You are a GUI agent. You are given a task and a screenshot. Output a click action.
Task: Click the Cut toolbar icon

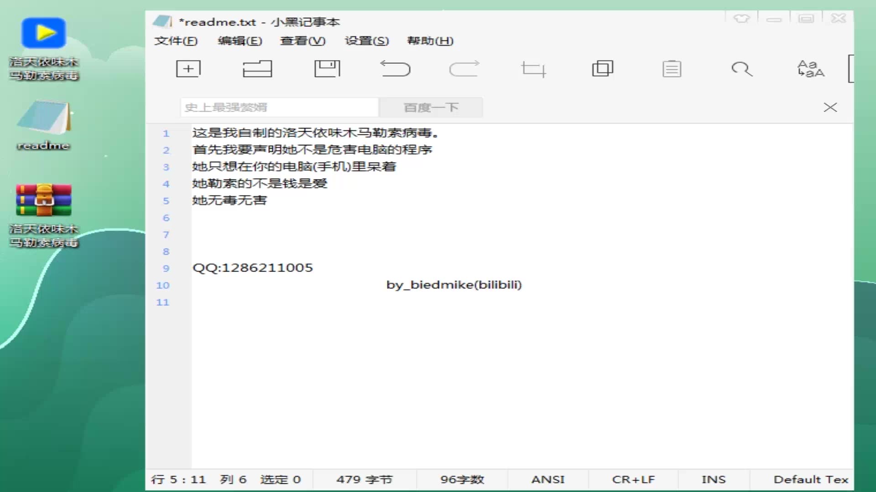coord(533,69)
